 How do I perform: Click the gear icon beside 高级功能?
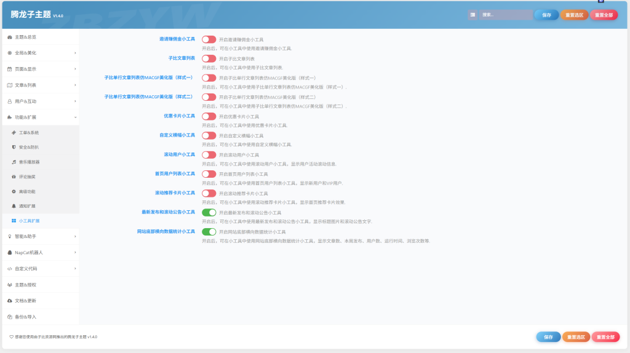[x=14, y=191]
